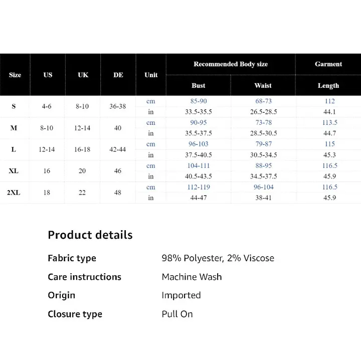
Task: Click the Length subheader
Action: point(328,86)
